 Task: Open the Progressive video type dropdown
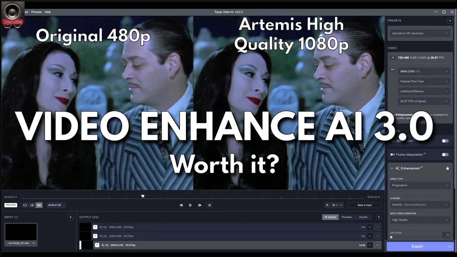point(420,185)
